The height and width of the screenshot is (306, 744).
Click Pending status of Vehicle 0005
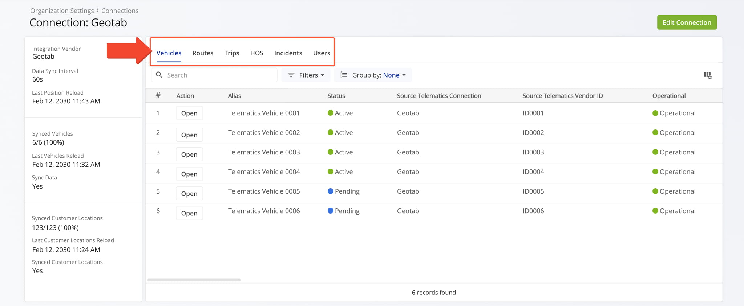click(344, 191)
